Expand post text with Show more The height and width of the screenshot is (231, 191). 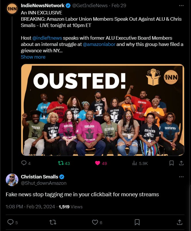click(x=33, y=57)
